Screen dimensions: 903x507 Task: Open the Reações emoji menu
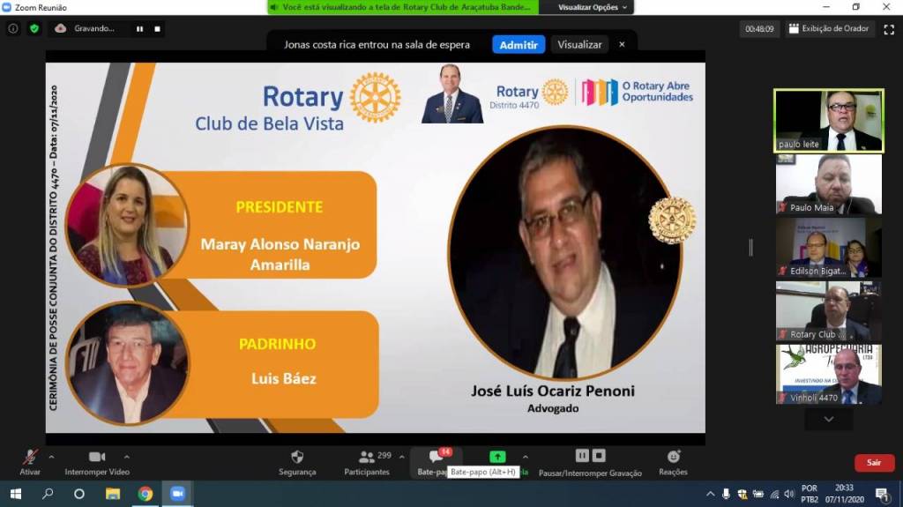pos(673,461)
